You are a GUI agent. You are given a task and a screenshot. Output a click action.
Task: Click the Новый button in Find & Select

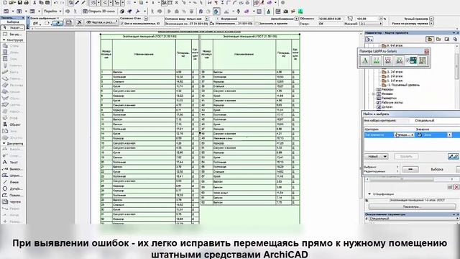click(373, 157)
